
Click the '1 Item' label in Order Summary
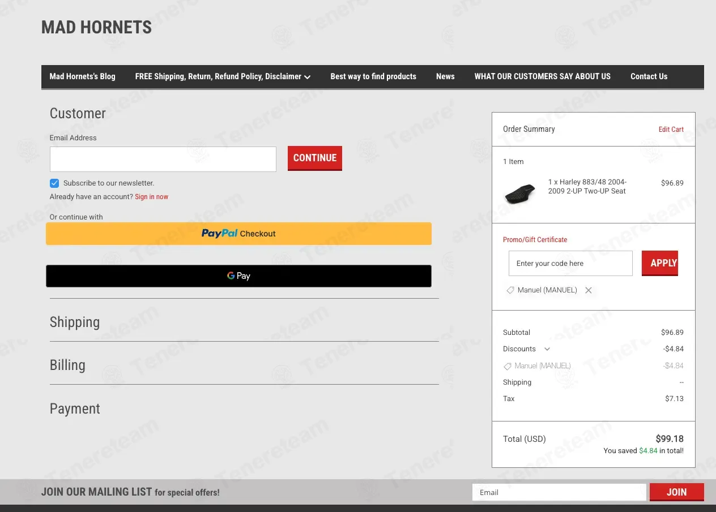click(513, 162)
